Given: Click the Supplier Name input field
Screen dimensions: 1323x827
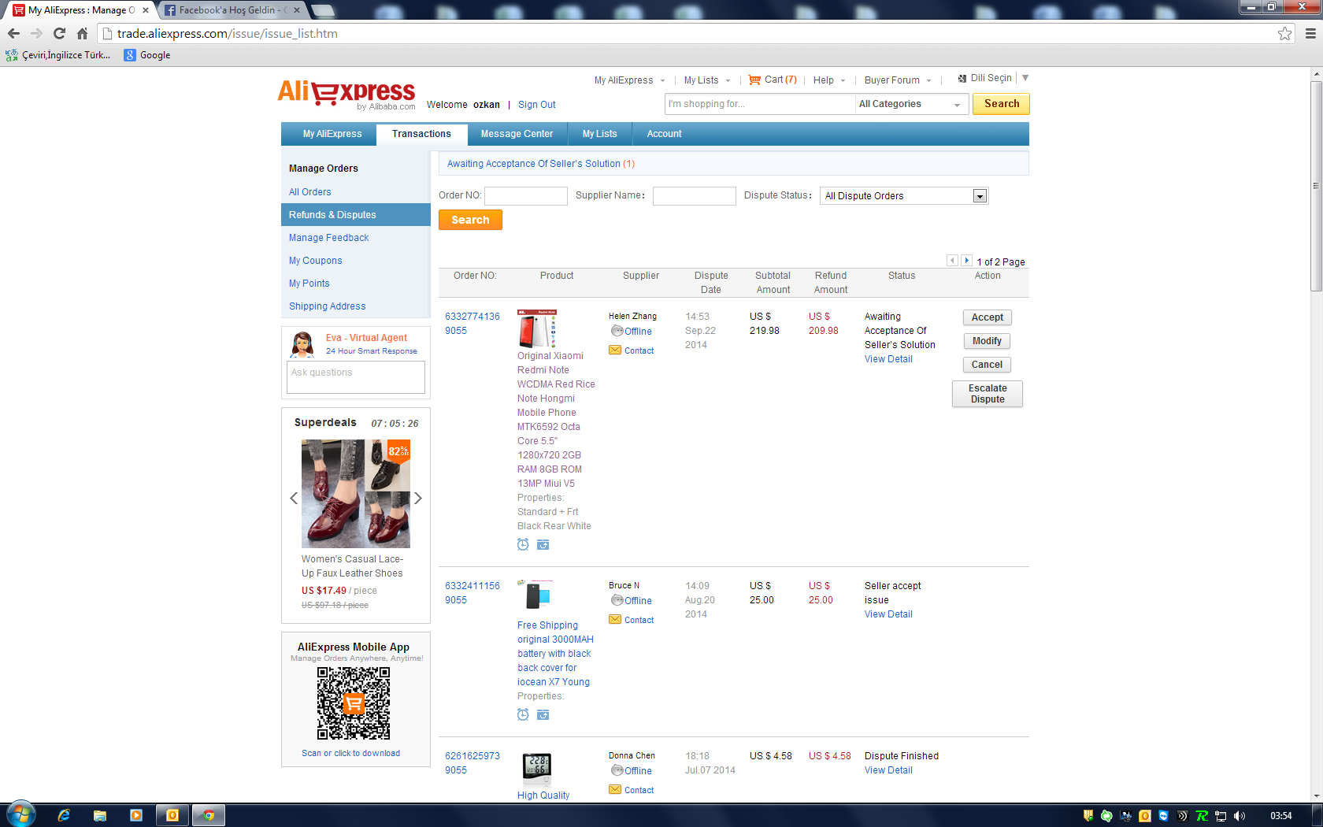Looking at the screenshot, I should pos(694,196).
